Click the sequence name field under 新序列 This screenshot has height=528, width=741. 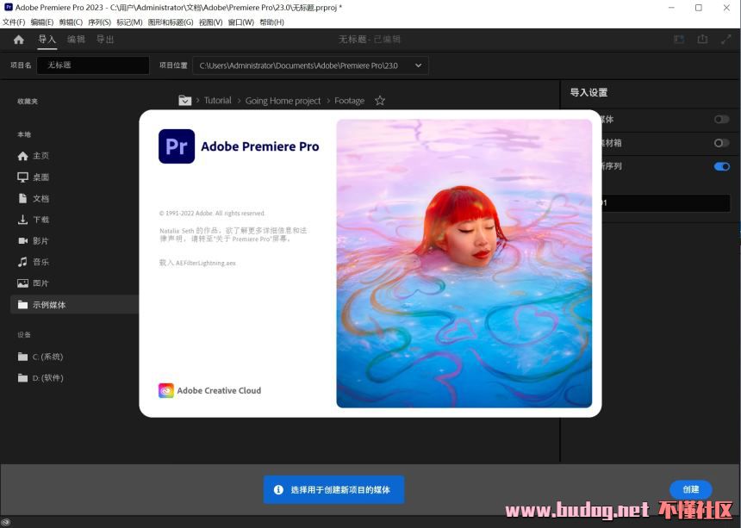point(665,203)
